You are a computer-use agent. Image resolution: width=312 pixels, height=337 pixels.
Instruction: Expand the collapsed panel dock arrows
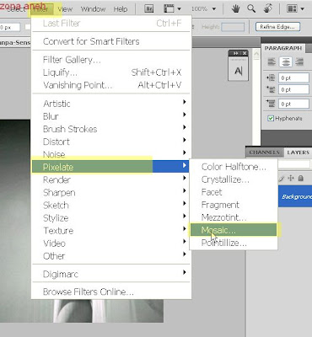coord(235,53)
